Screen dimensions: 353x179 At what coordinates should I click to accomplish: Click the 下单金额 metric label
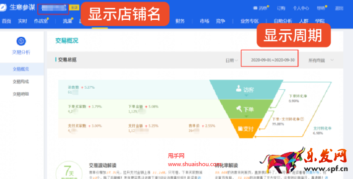pos(136,107)
